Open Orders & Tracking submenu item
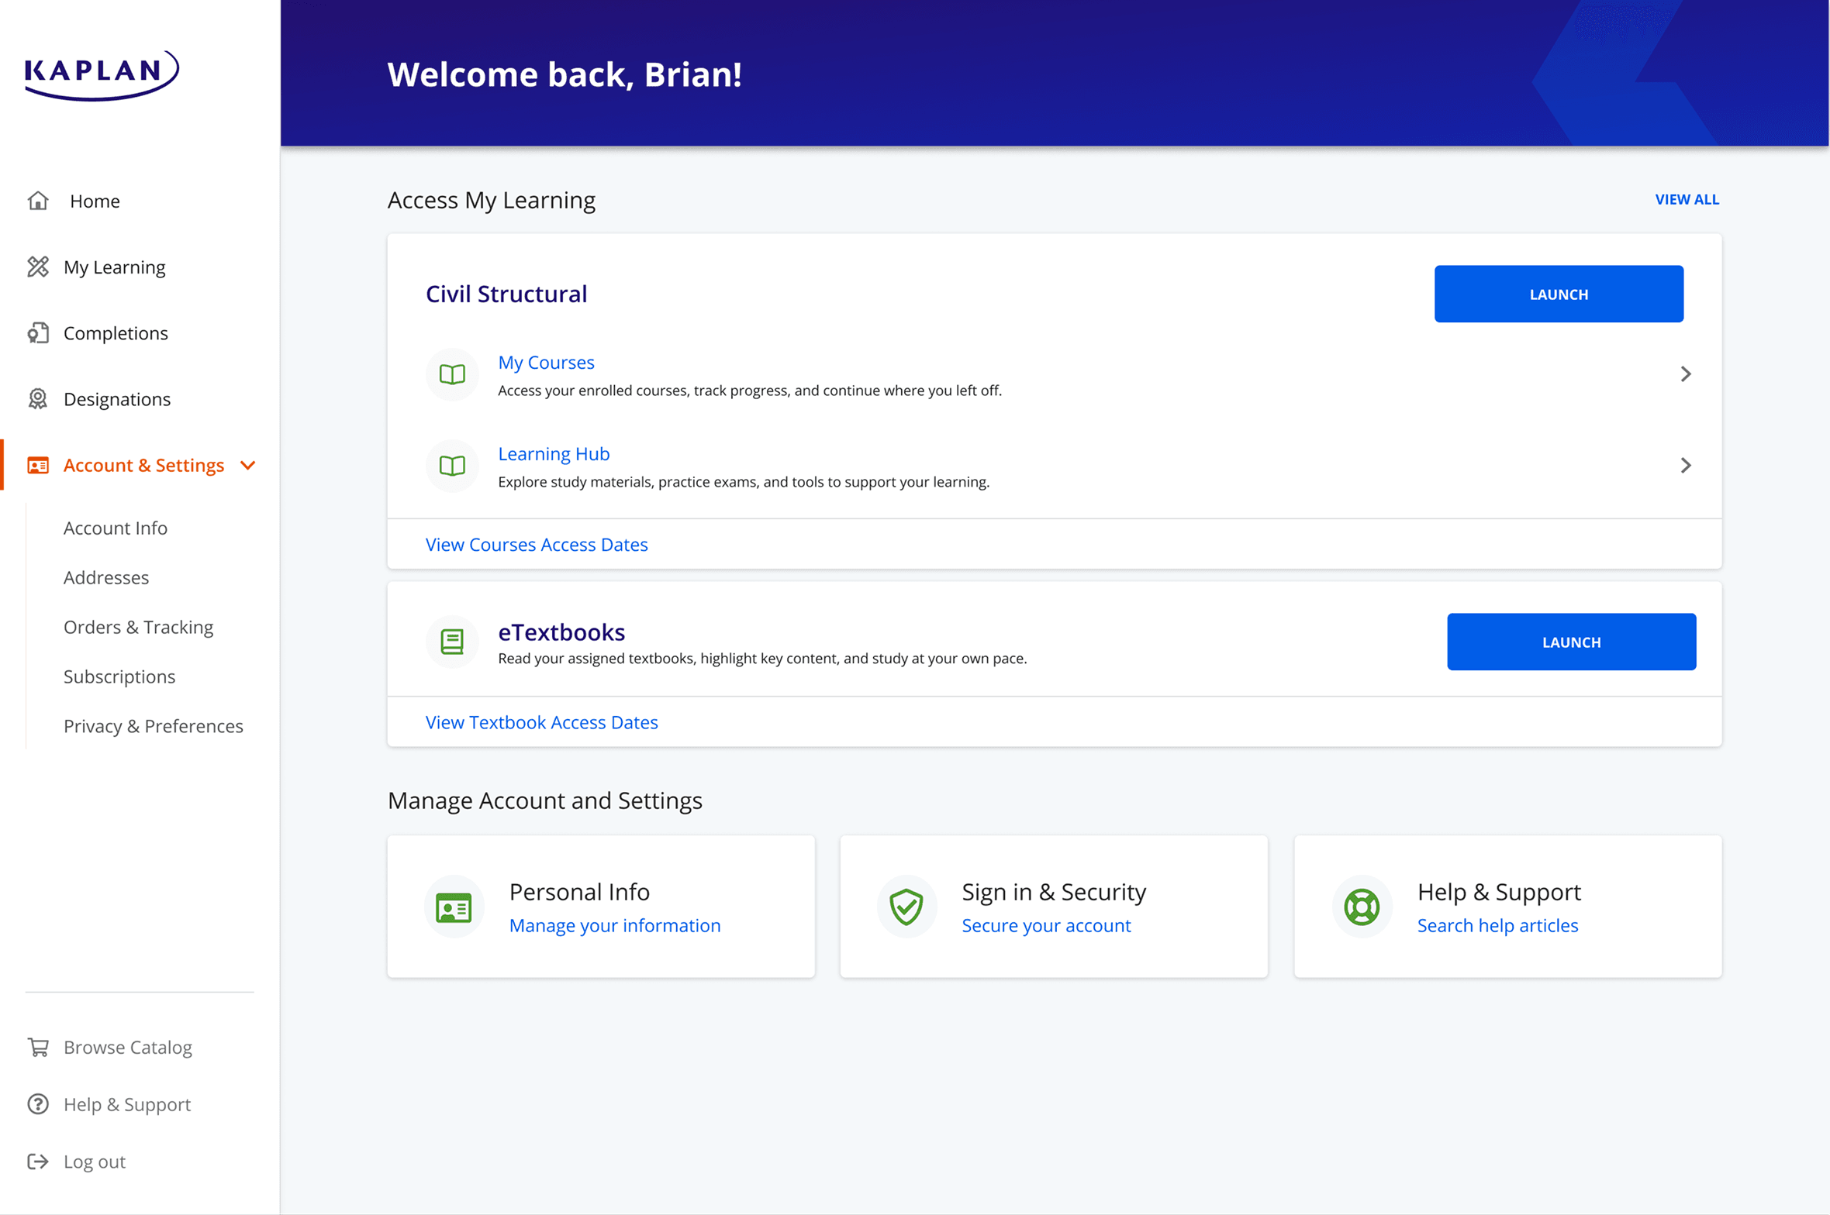1830x1215 pixels. (x=138, y=627)
